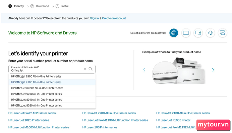This screenshot has height=133, width=232.
Task: Open HP LaserJet P1005 Printer link
Action: click(173, 120)
